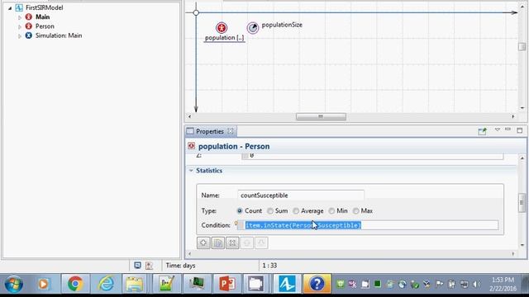
Task: Open the media player icon in taskbar
Action: click(x=43, y=284)
